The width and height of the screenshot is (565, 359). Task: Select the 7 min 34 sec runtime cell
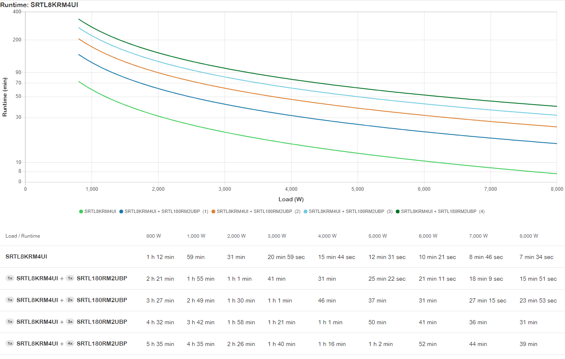(x=536, y=257)
